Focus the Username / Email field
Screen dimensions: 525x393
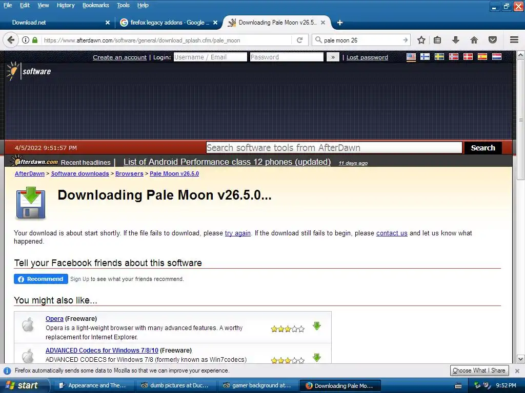(x=210, y=57)
